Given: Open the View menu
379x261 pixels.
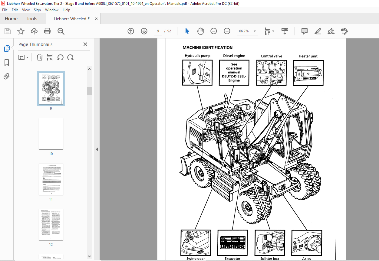Looking at the screenshot, I should tap(26, 10).
